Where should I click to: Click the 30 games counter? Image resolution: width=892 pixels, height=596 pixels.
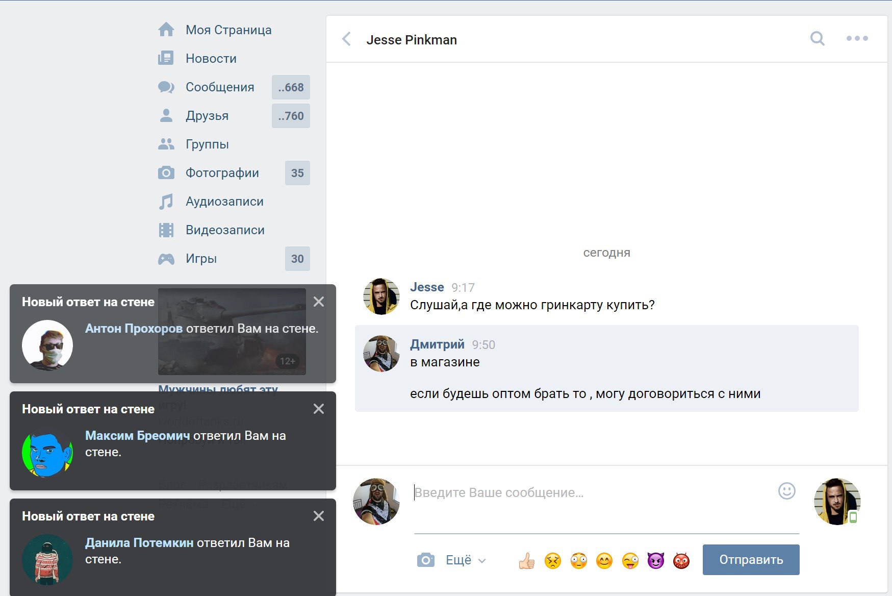(x=297, y=259)
